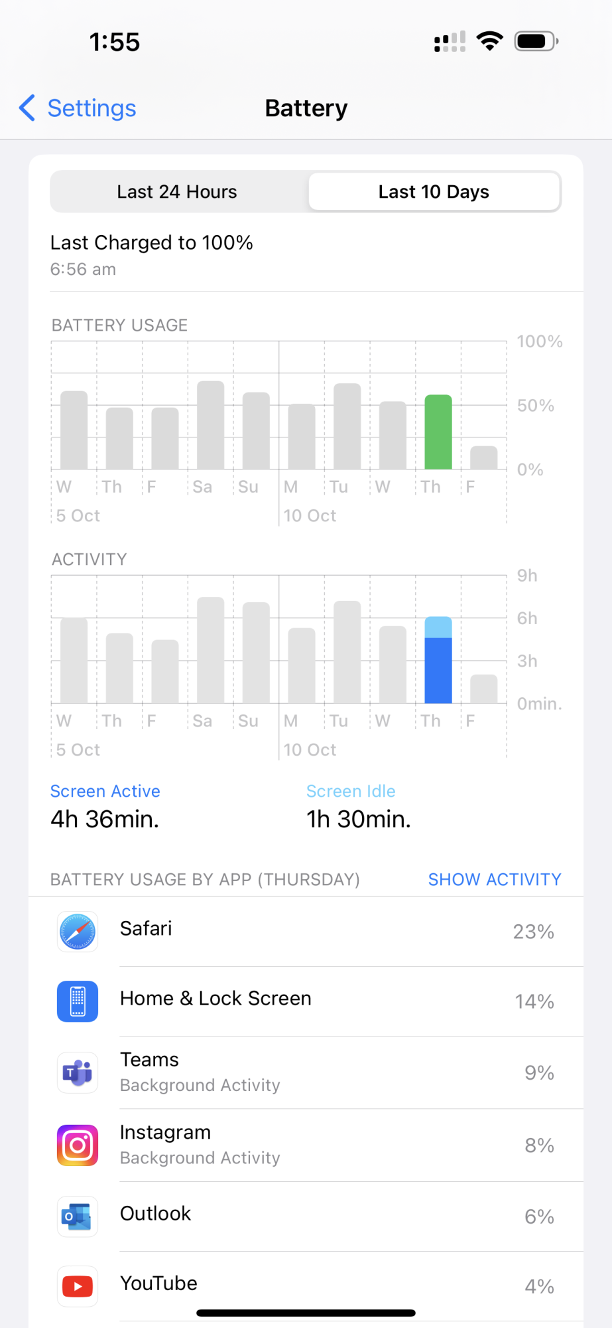Tap the Wi-Fi status icon
Image resolution: width=612 pixels, height=1328 pixels.
pos(490,41)
